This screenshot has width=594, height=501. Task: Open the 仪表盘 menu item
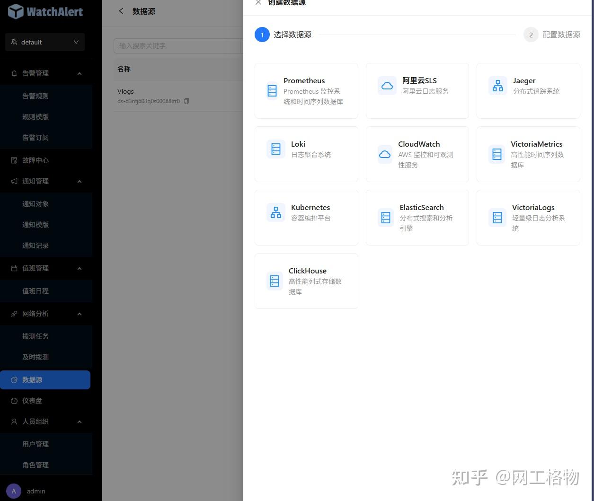[x=32, y=400]
